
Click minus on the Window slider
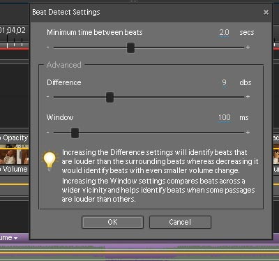click(48, 133)
